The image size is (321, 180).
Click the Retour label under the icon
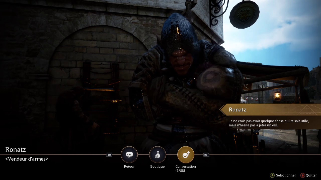click(x=129, y=166)
